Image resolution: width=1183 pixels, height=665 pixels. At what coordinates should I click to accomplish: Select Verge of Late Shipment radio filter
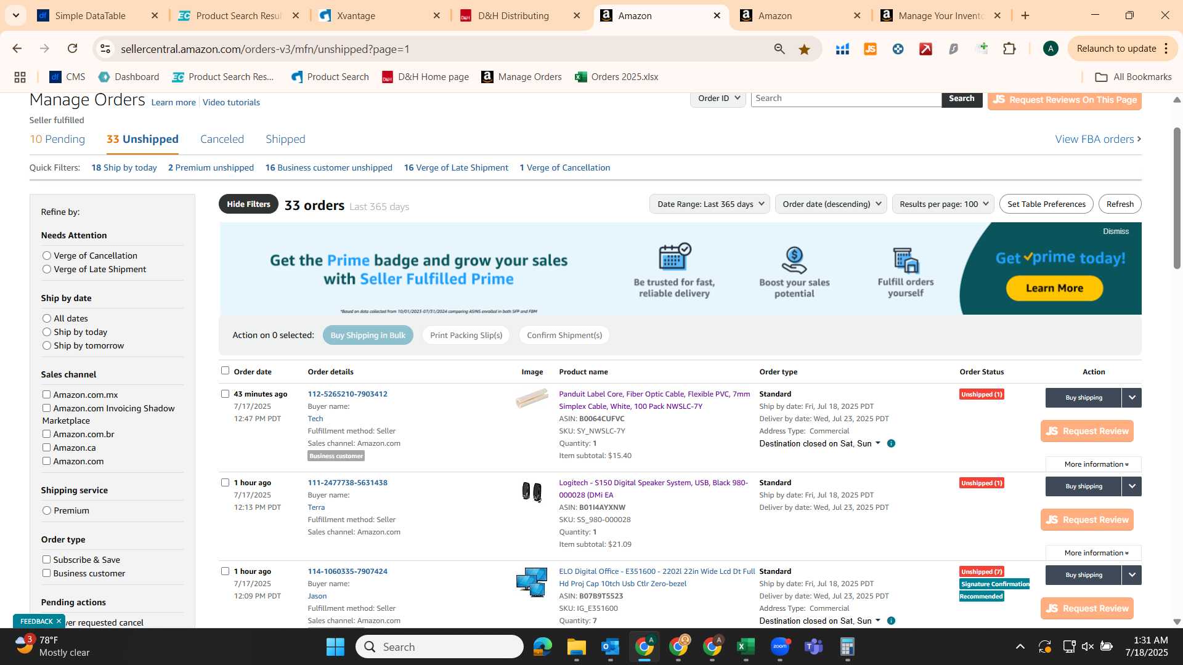tap(46, 269)
